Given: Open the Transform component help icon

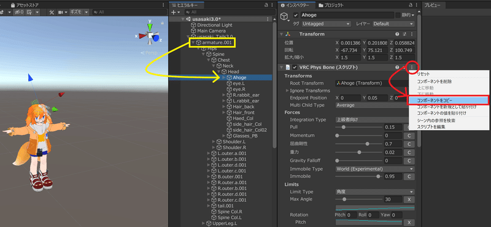Looking at the screenshot, I should point(397,34).
